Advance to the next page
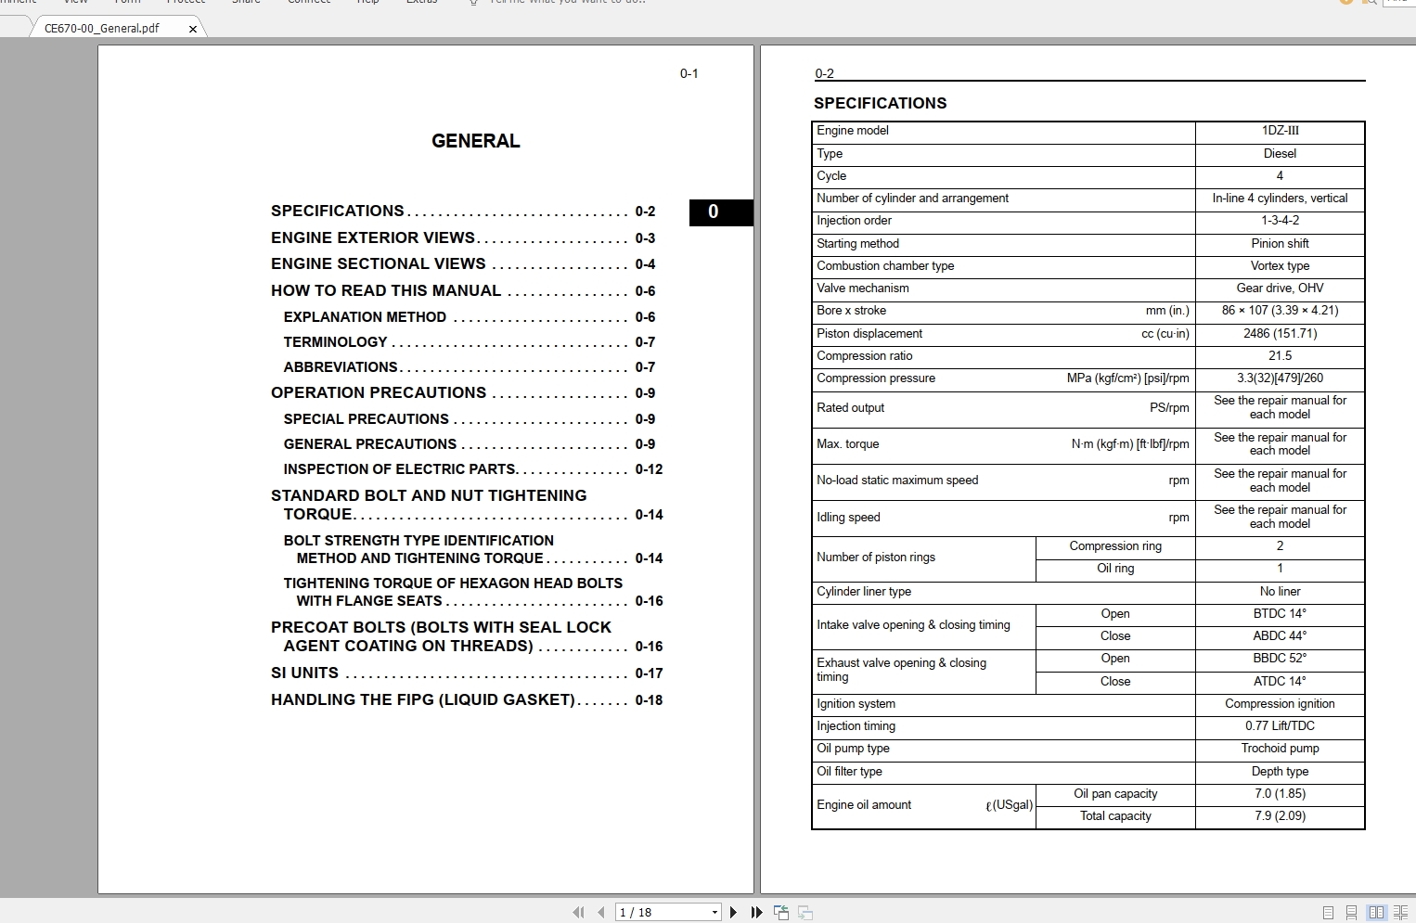Image resolution: width=1416 pixels, height=923 pixels. pos(734,912)
